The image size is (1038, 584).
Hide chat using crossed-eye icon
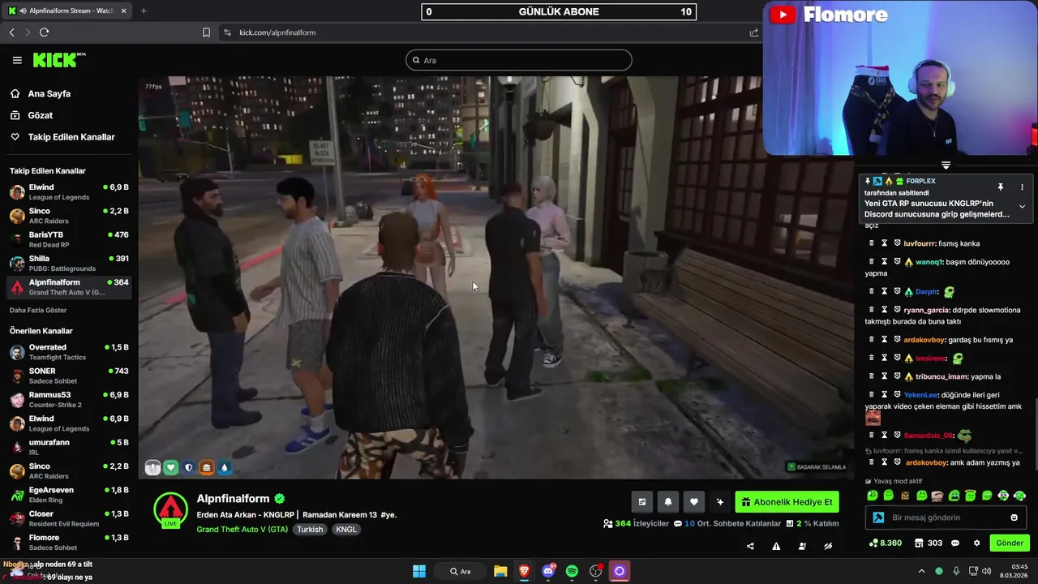[828, 547]
